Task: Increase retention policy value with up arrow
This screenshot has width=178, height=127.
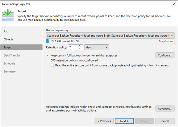Action: coord(80,46)
